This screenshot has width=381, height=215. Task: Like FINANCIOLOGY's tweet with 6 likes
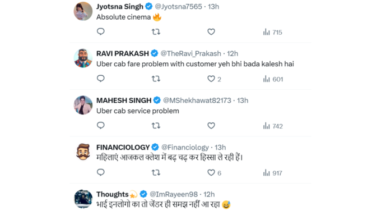214,173
